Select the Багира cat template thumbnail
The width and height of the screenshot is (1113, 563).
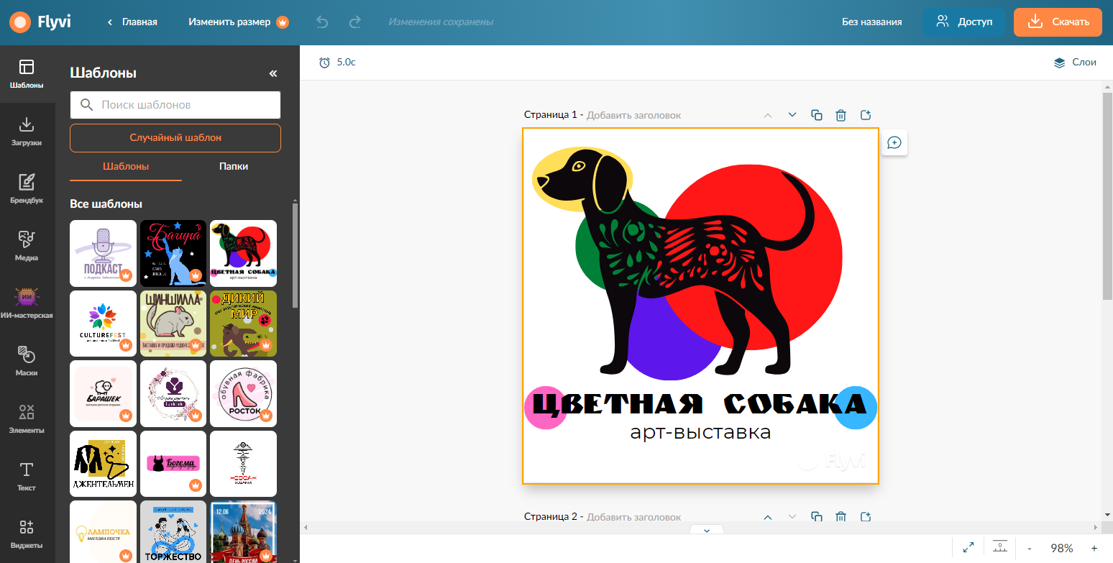click(x=173, y=253)
